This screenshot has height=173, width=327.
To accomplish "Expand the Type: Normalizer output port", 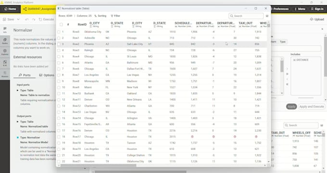I will click(x=17, y=137).
